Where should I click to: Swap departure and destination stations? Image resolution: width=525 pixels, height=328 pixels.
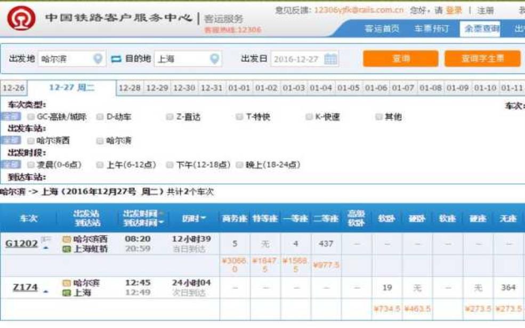(116, 59)
